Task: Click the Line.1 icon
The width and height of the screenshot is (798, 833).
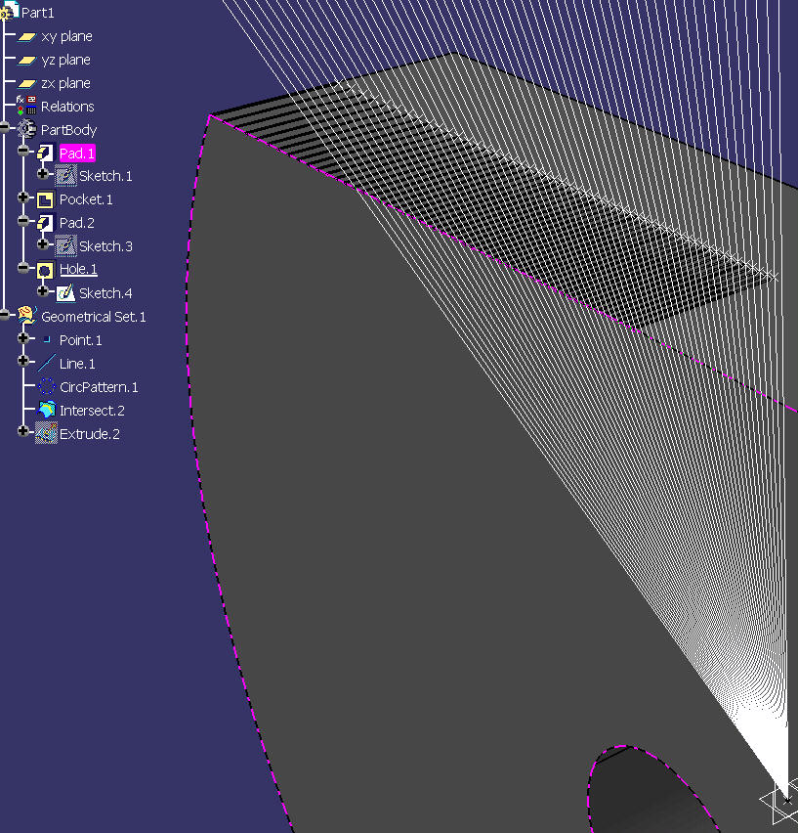Action: 46,364
